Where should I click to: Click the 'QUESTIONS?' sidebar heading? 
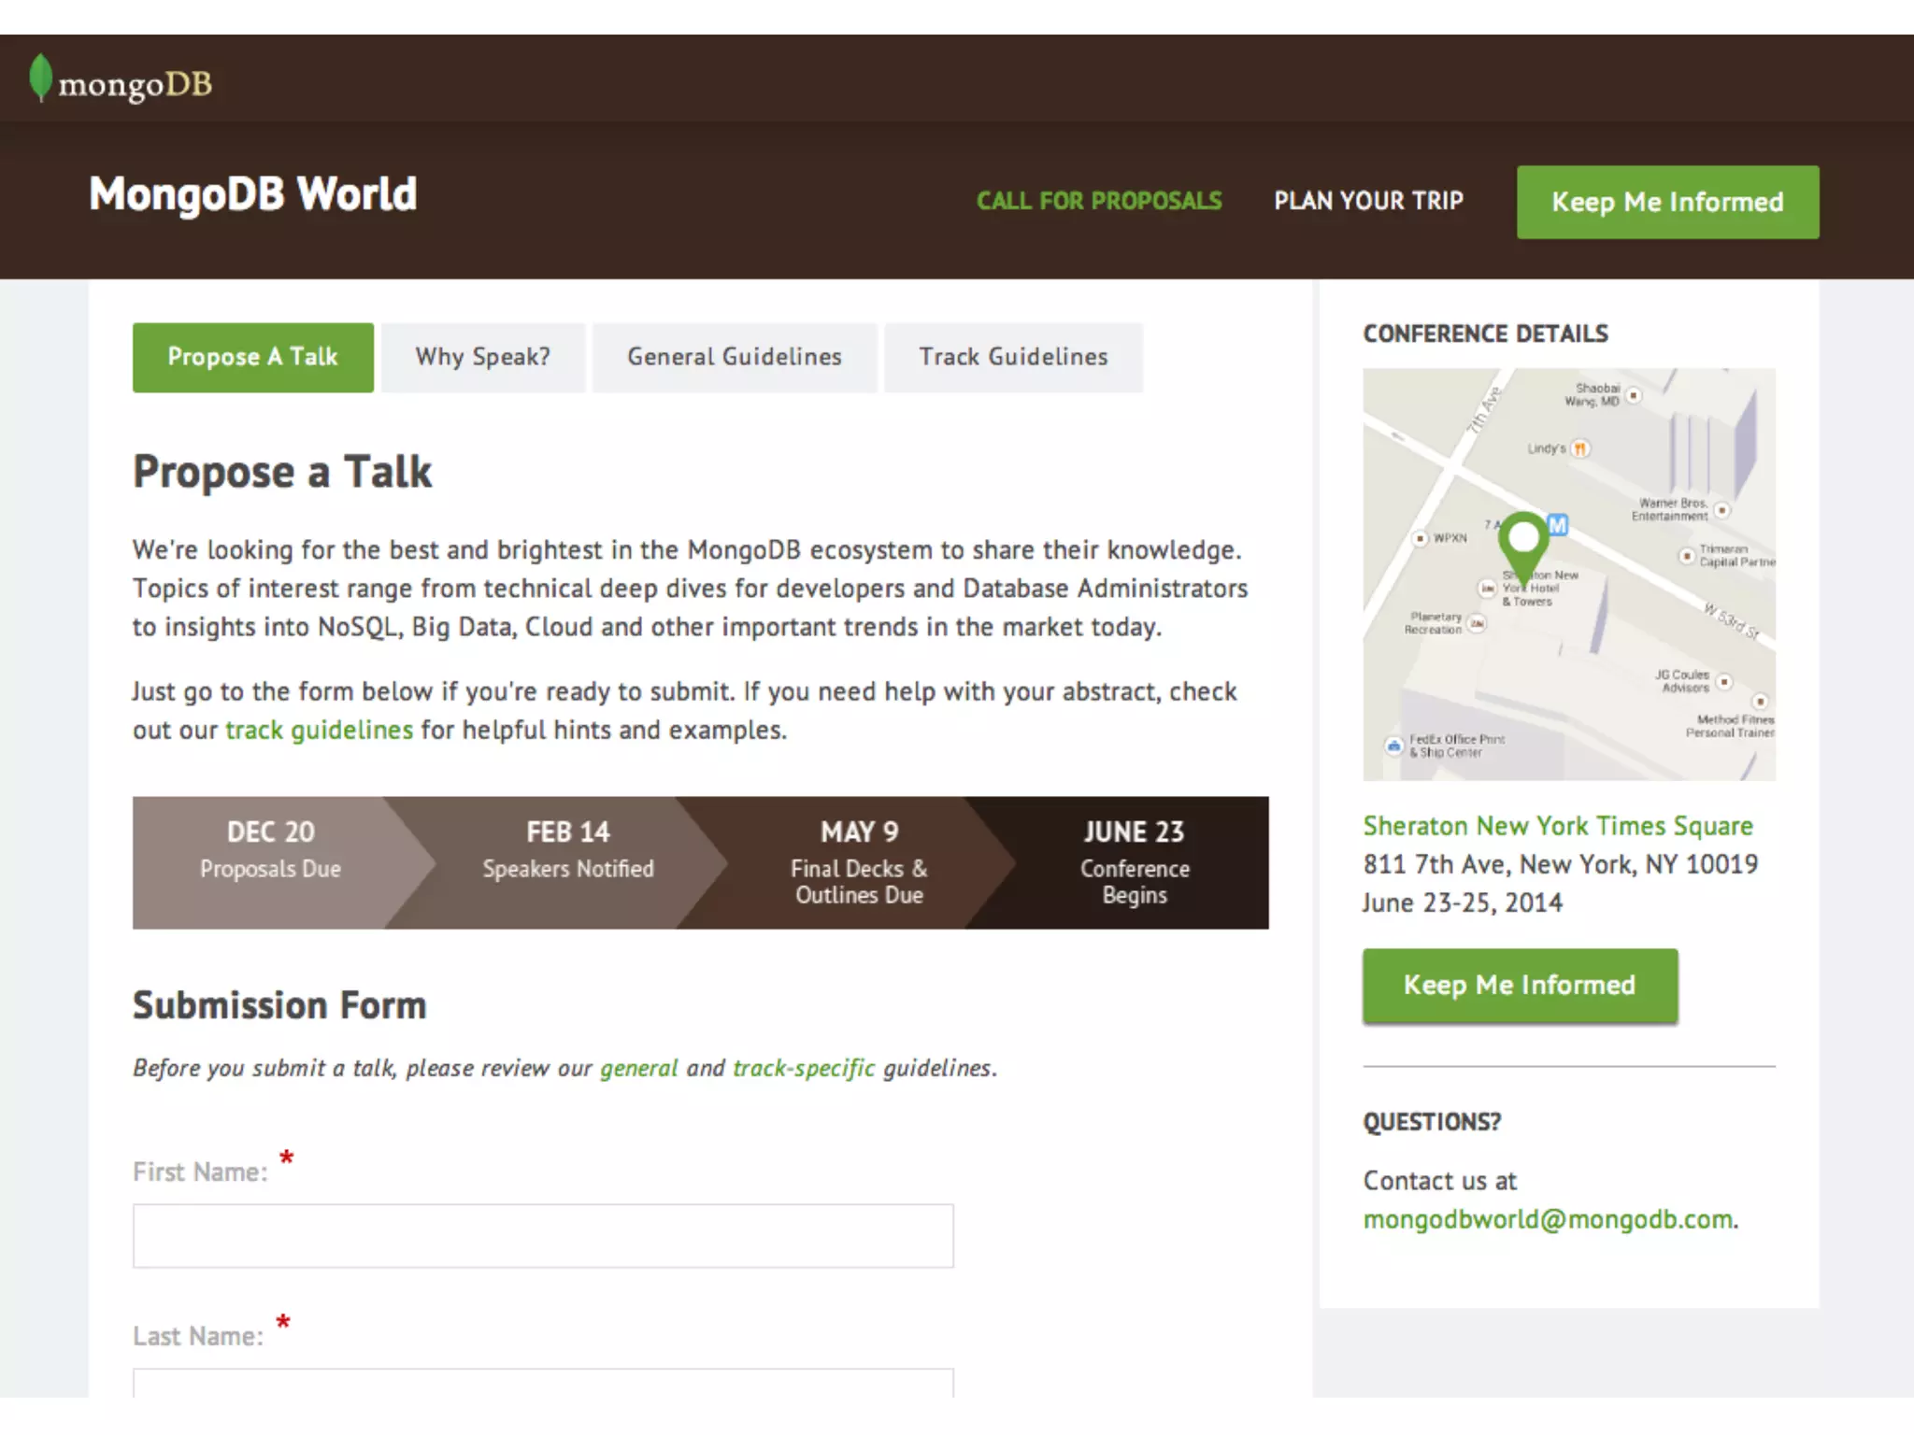point(1432,1121)
